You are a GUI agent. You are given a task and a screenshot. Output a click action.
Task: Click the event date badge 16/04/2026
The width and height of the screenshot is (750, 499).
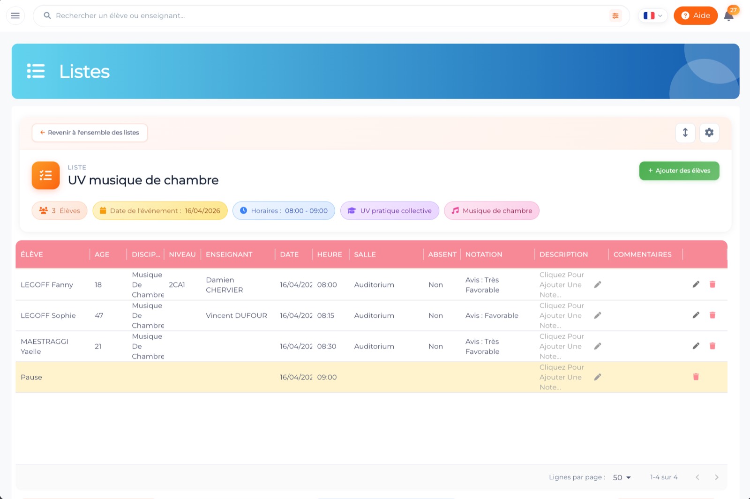point(160,211)
